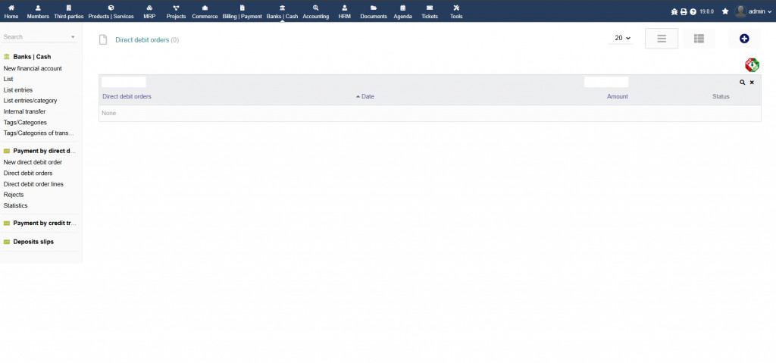Clear filters with the x icon
This screenshot has height=363, width=776.
(752, 82)
